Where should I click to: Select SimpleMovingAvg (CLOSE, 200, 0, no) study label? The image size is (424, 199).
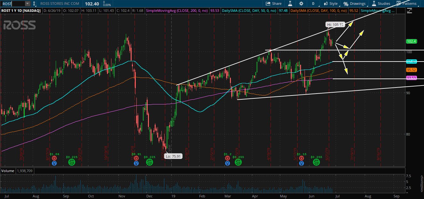tap(177, 11)
